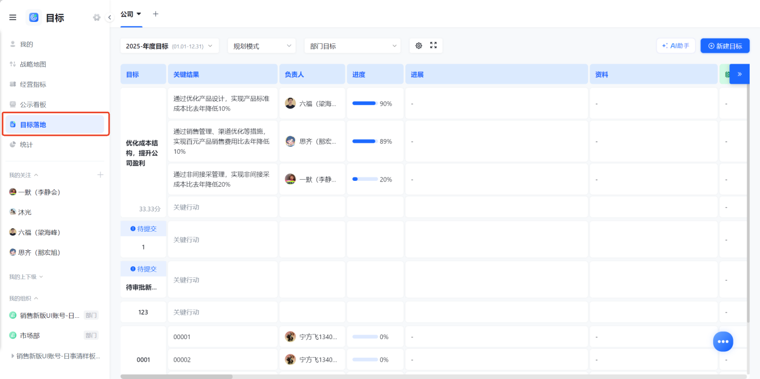
Task: Click 一默 avatar in responsible column
Action: [290, 179]
